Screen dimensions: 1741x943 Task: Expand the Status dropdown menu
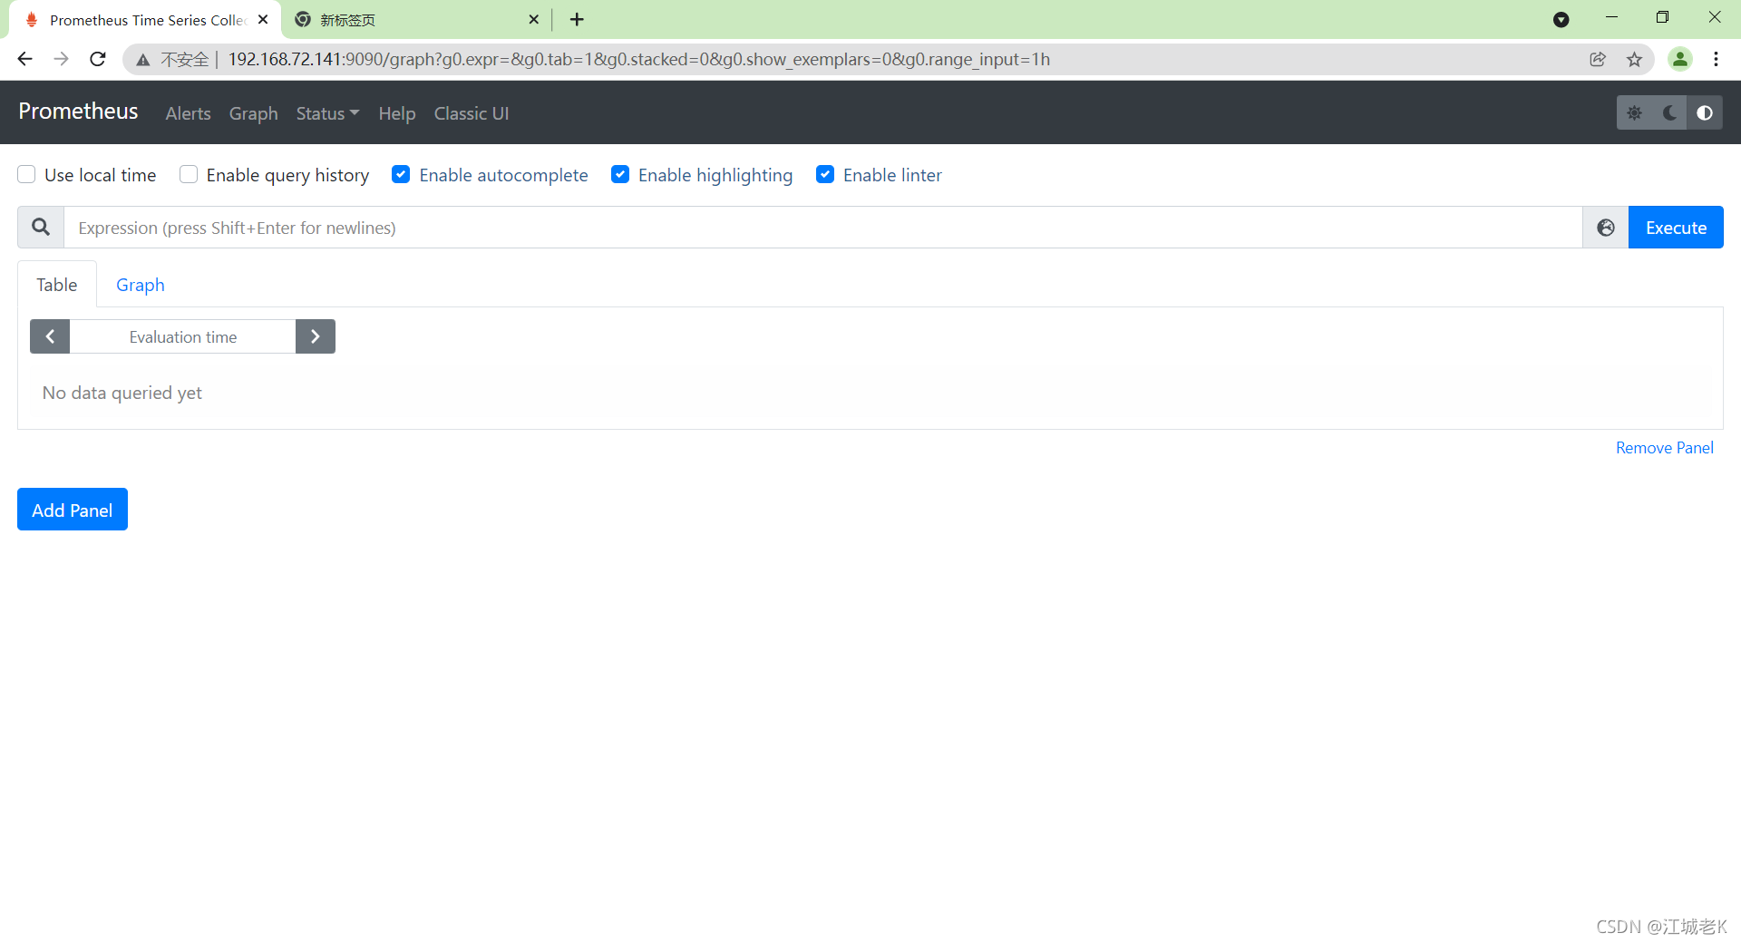click(x=327, y=113)
